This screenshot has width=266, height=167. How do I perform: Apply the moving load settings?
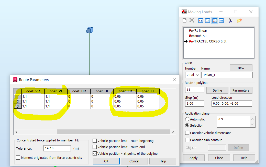coord(193,158)
